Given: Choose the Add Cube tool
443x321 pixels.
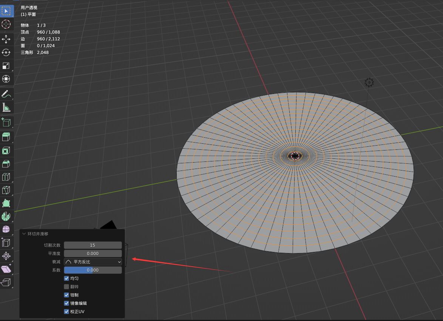Looking at the screenshot, I should pyautogui.click(x=6, y=122).
